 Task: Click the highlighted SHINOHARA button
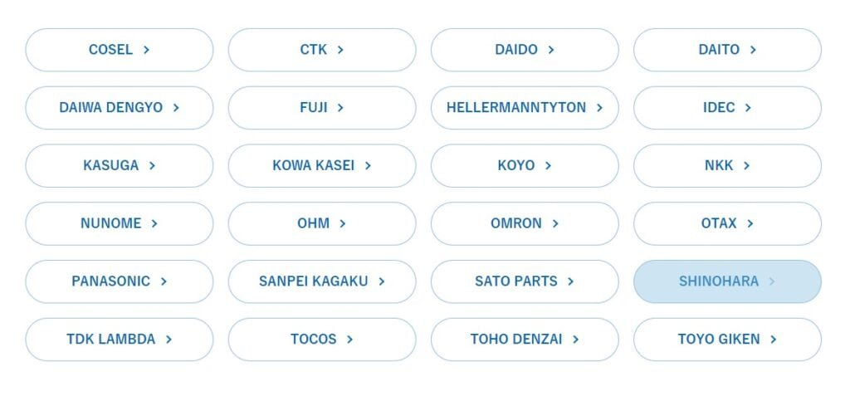coord(726,281)
